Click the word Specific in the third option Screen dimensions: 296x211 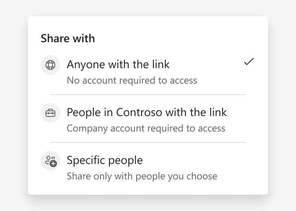[x=86, y=161]
